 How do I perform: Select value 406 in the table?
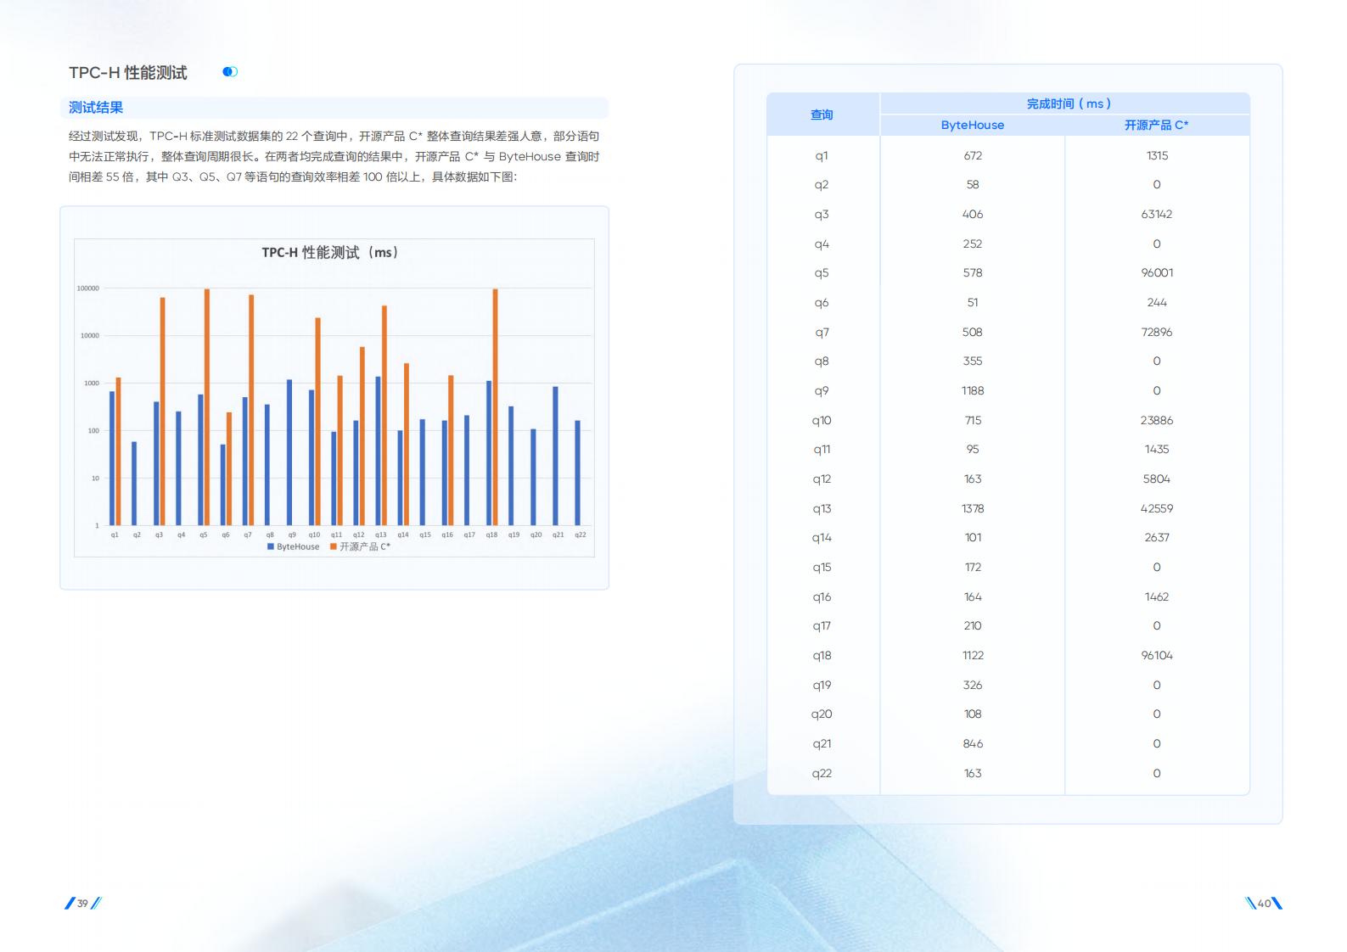click(x=973, y=214)
